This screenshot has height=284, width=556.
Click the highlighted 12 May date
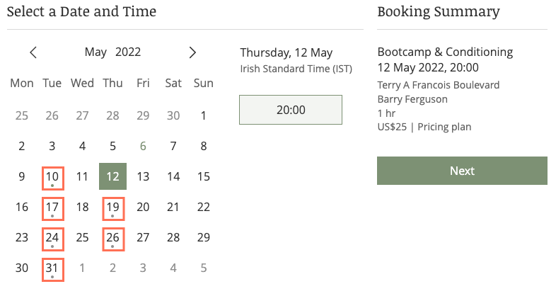point(112,176)
